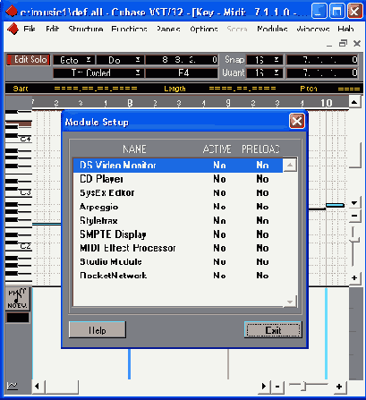Open the Functions menu
This screenshot has height=400, width=366.
coord(129,29)
